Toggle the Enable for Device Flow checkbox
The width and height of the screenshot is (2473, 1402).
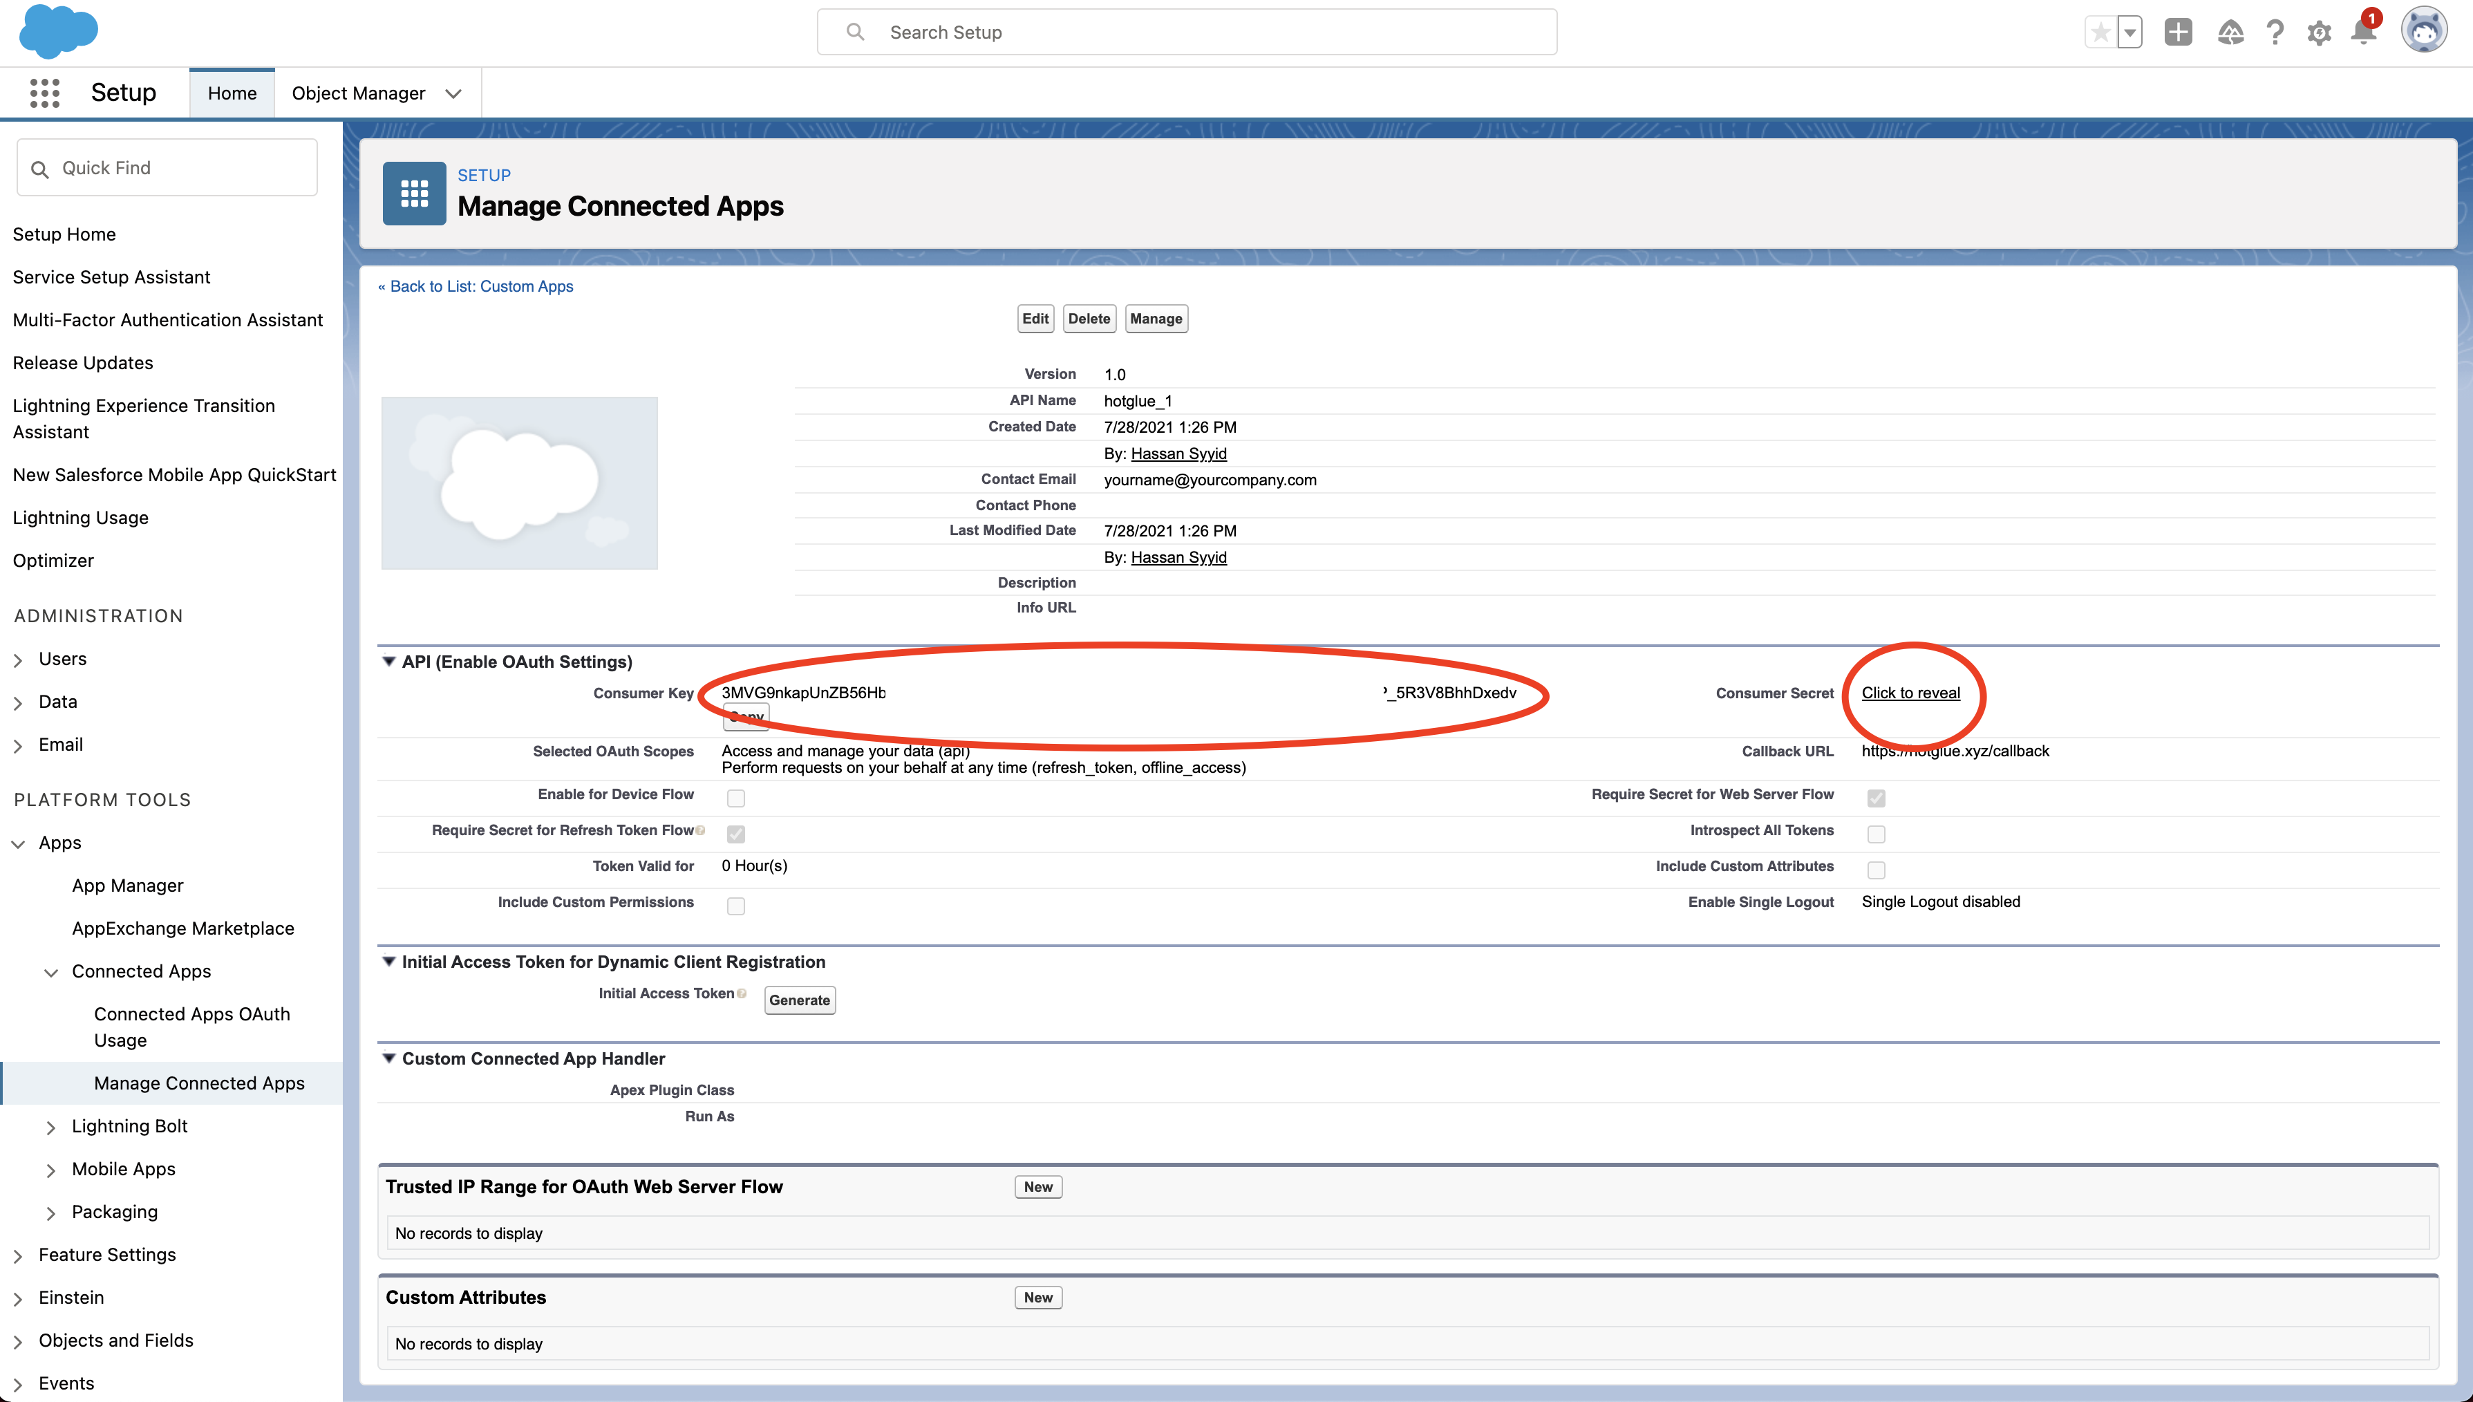(735, 798)
